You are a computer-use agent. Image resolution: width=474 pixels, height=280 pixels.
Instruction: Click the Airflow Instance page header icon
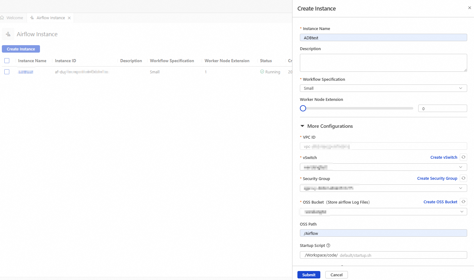pyautogui.click(x=8, y=34)
